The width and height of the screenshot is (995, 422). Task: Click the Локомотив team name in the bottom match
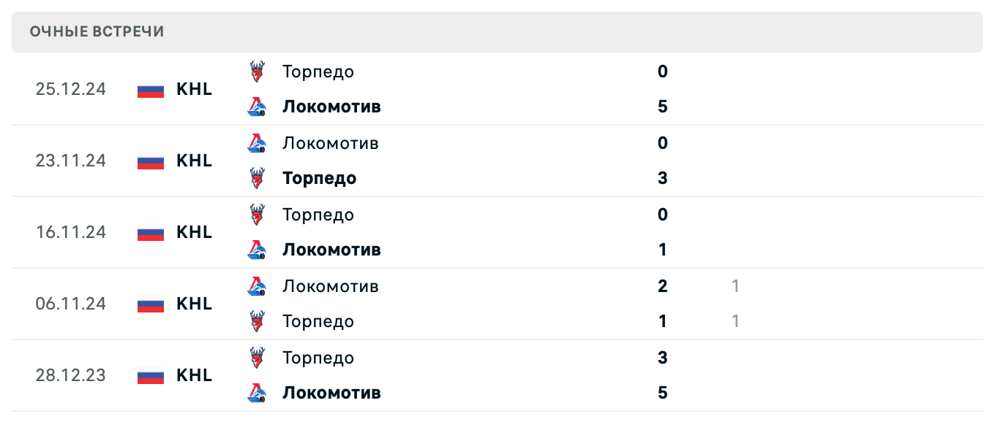[x=331, y=392]
